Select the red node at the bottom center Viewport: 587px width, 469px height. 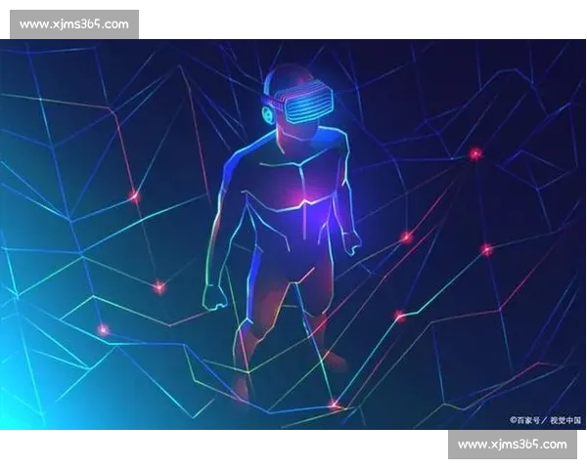click(335, 405)
